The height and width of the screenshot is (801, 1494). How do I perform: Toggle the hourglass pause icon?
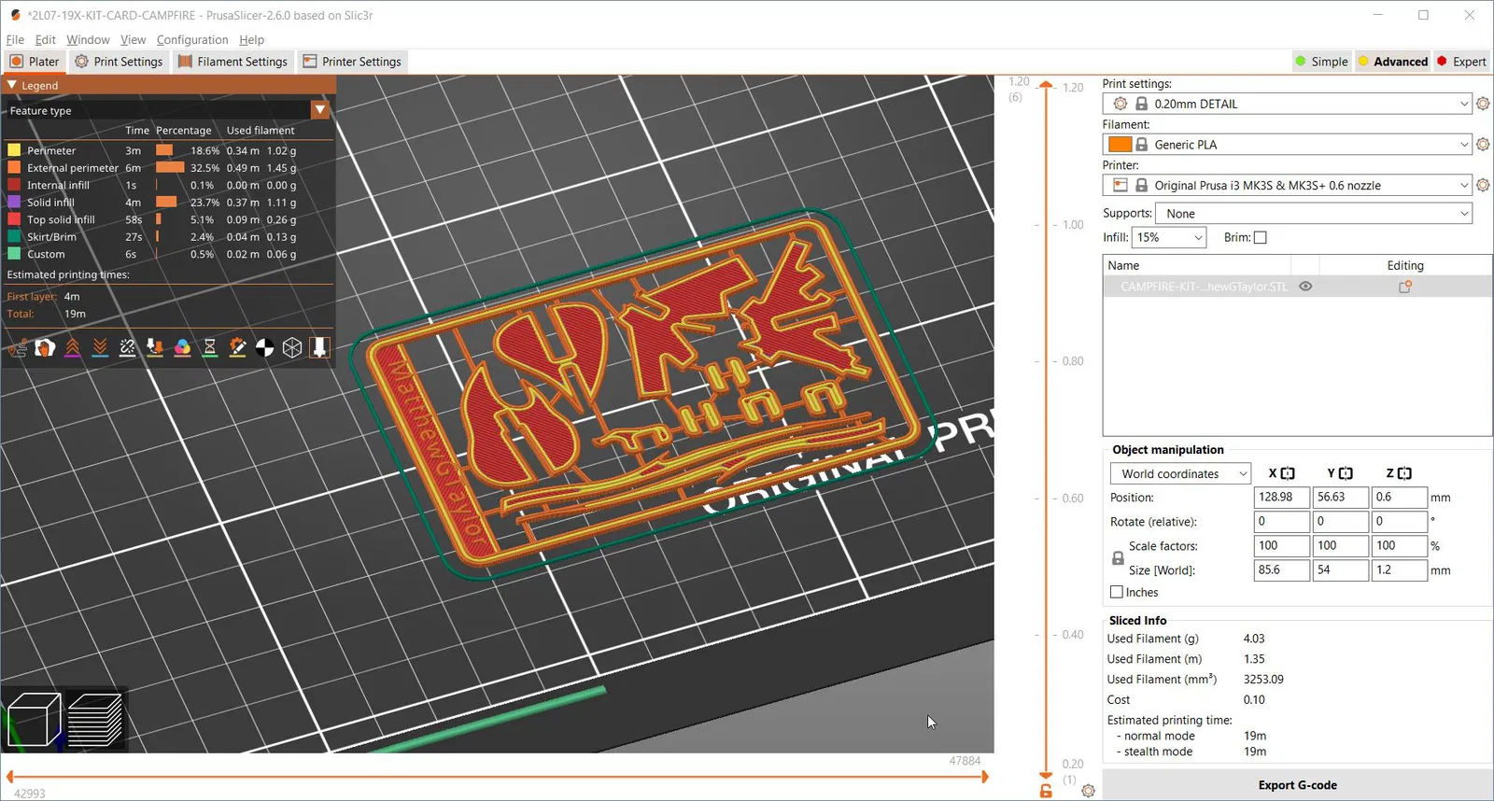pos(210,348)
